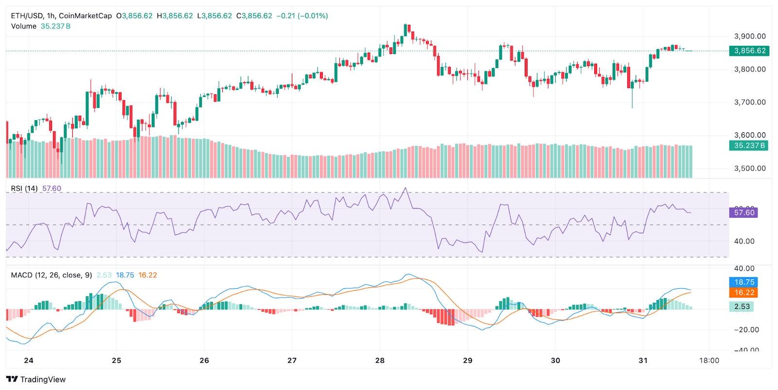Open the MACD (12, 26, close, 9) legend

(x=52, y=275)
